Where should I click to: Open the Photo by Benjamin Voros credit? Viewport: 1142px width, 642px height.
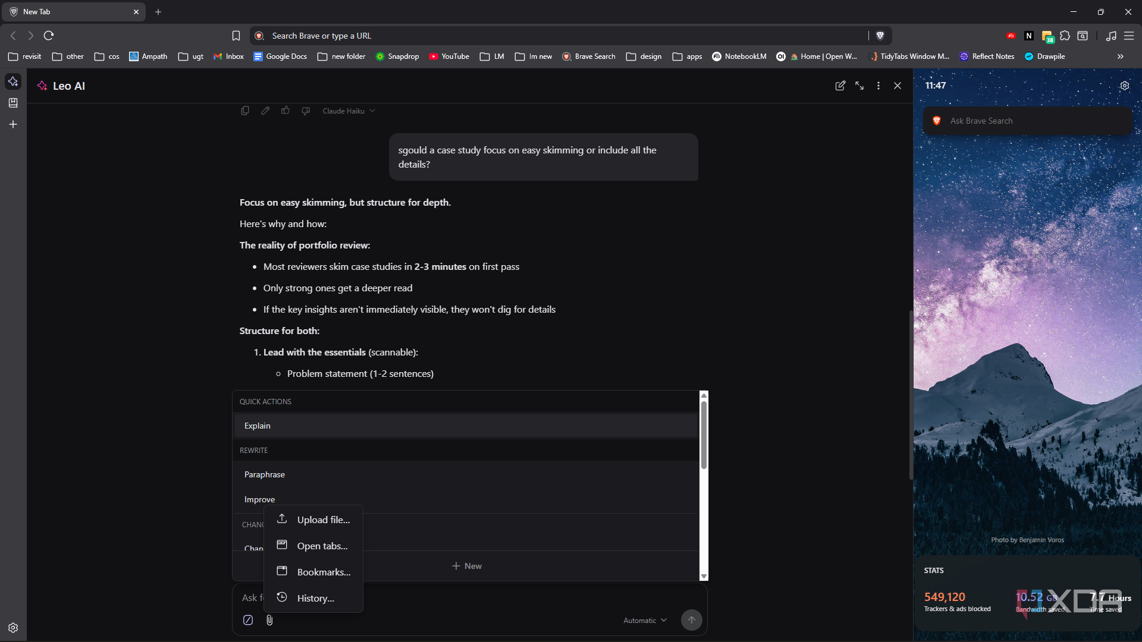1027,540
